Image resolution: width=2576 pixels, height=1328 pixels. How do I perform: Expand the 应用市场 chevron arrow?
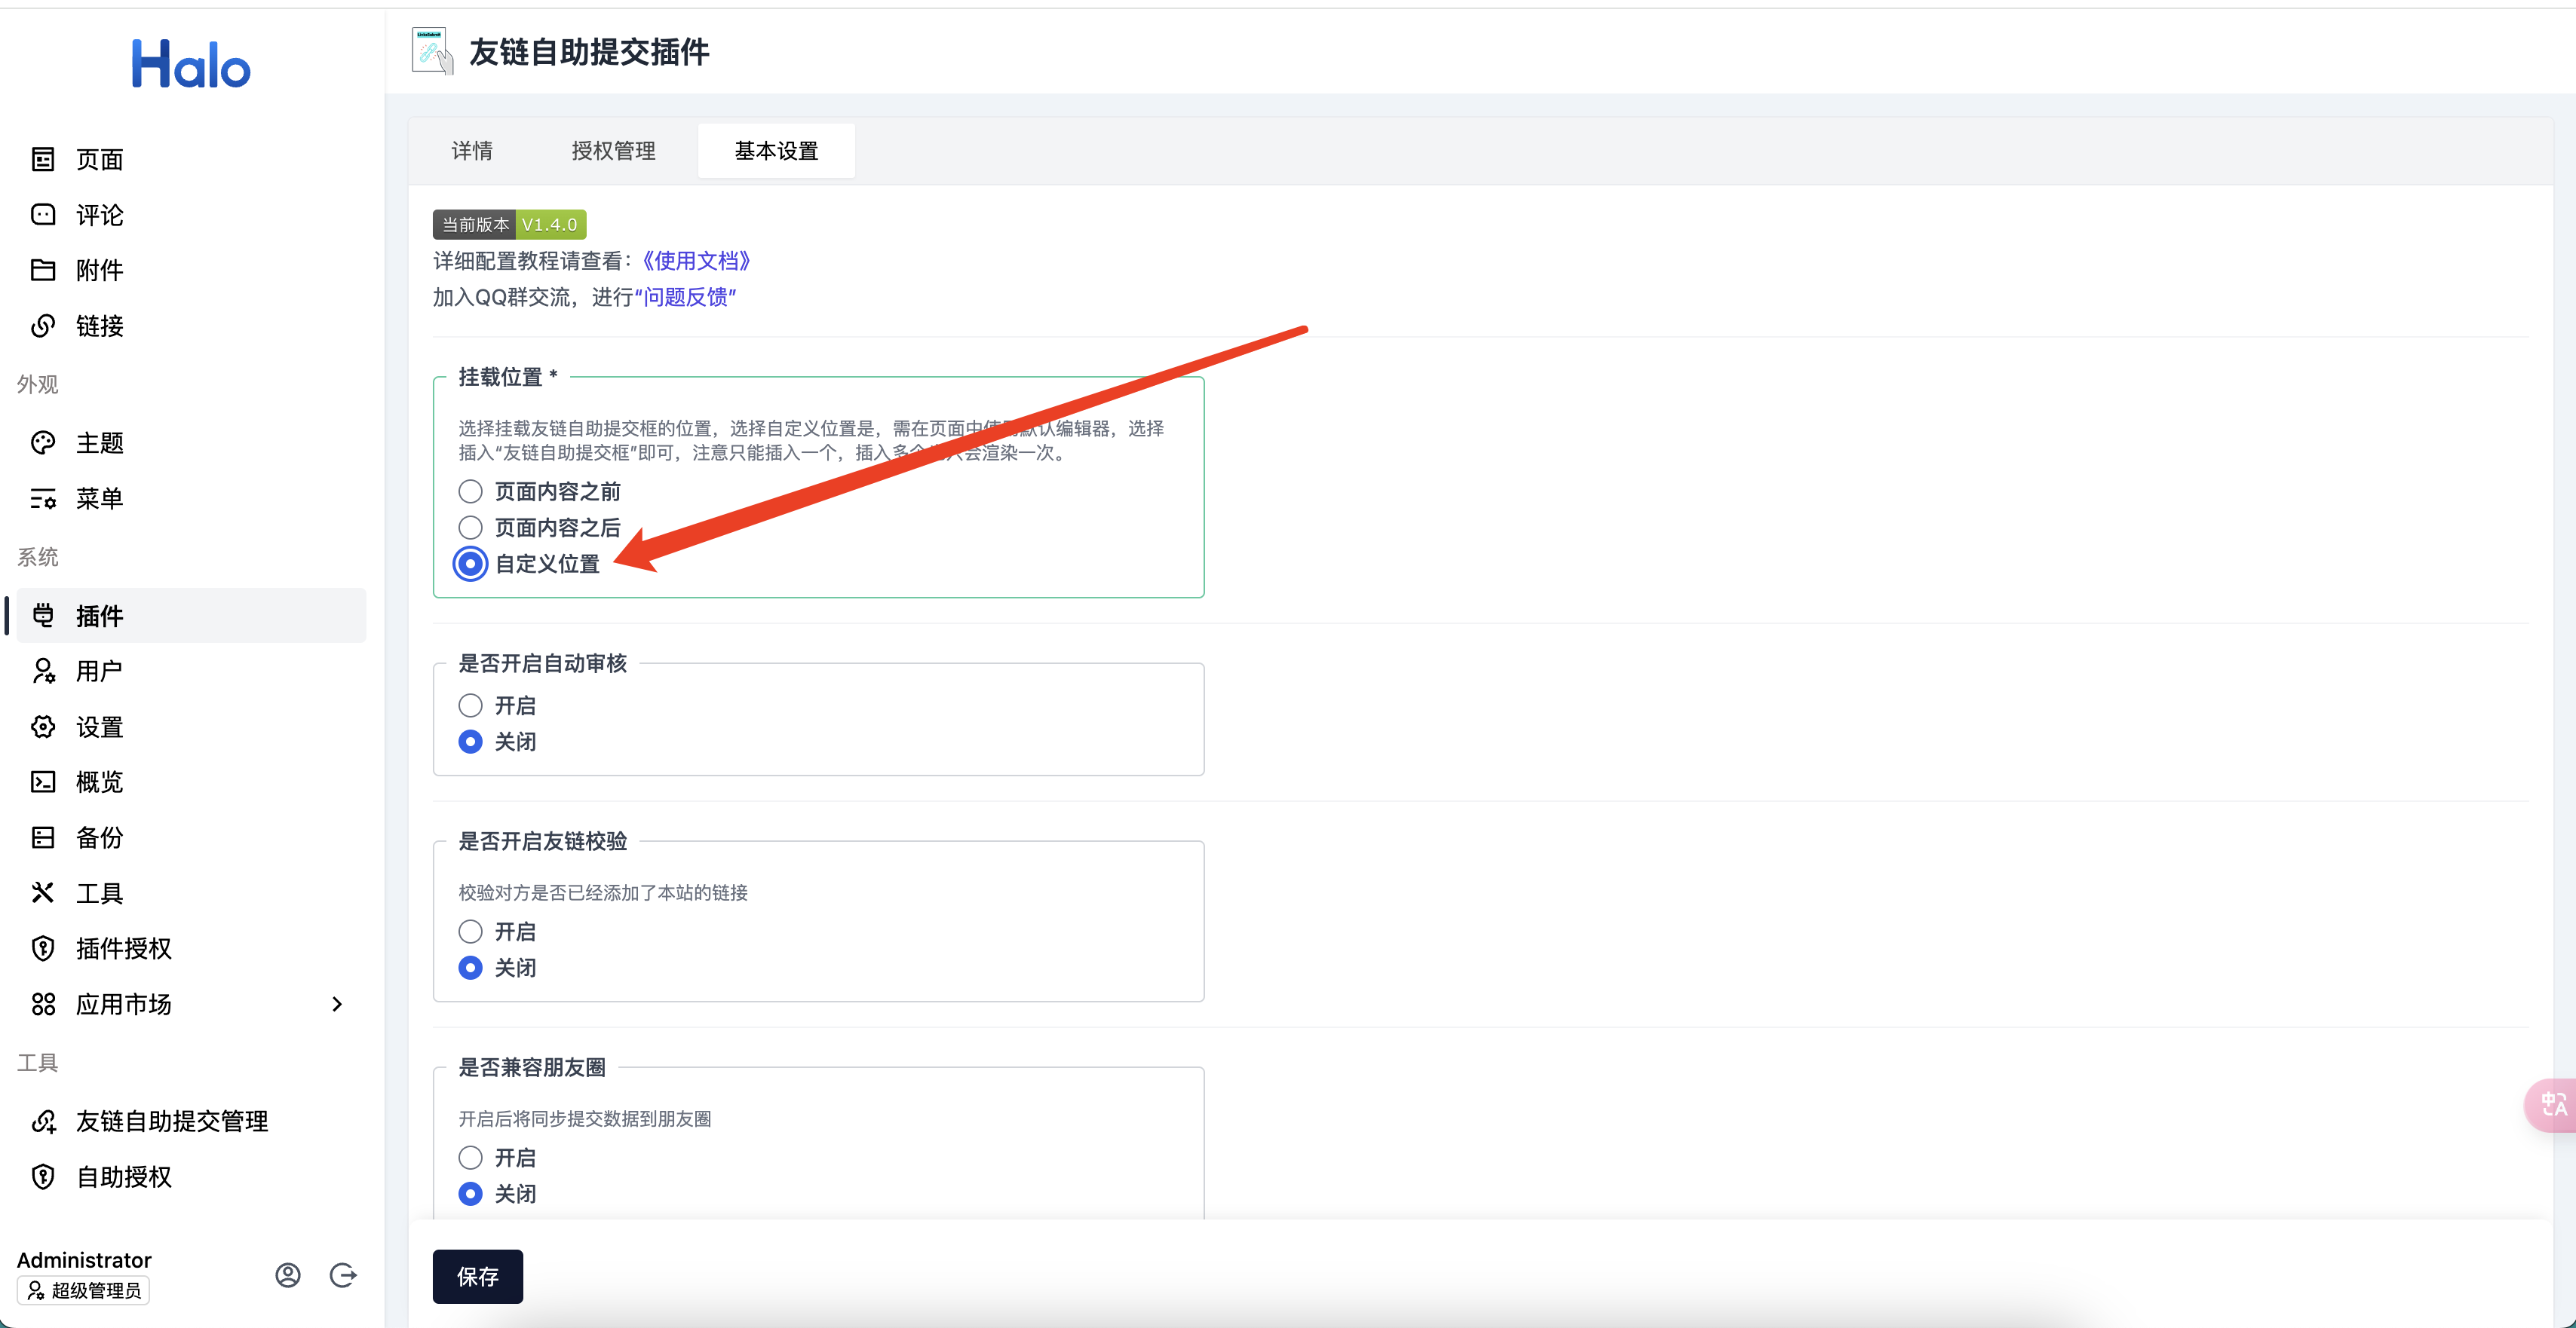click(x=337, y=1003)
